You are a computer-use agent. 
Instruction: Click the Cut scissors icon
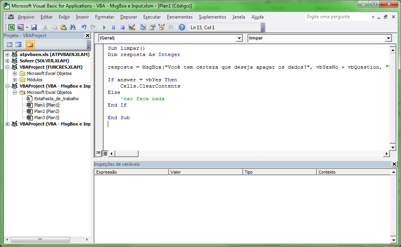click(45, 27)
